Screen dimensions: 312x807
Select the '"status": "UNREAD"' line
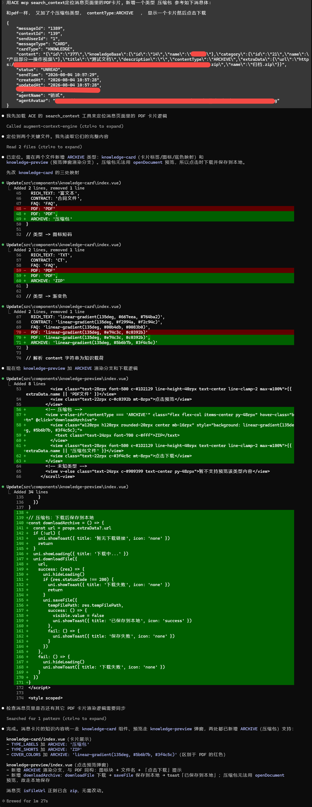coord(39,70)
